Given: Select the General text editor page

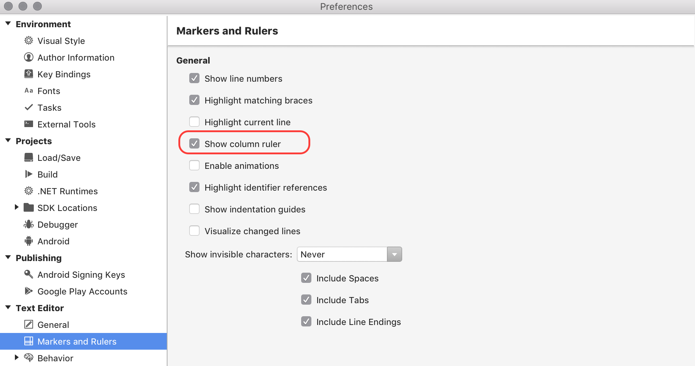Looking at the screenshot, I should (x=53, y=324).
